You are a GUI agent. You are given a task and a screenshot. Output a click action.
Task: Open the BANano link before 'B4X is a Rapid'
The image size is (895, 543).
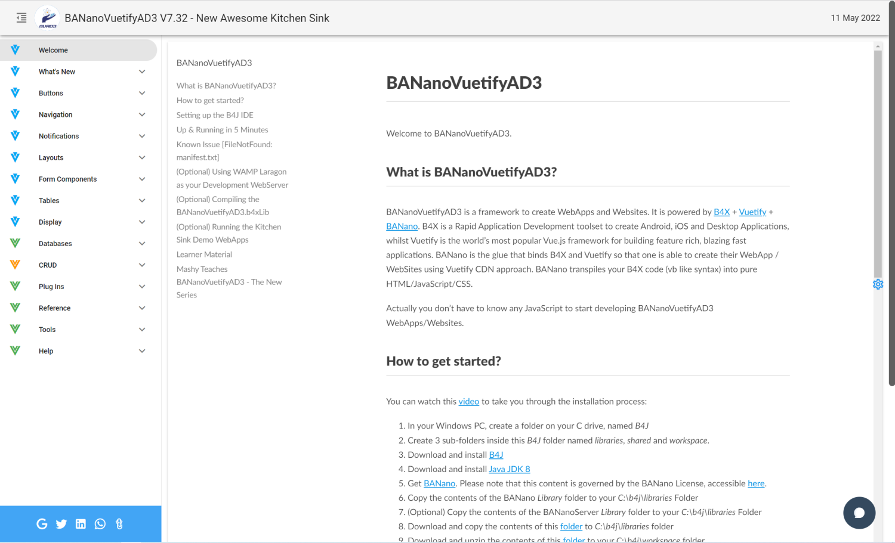click(402, 226)
